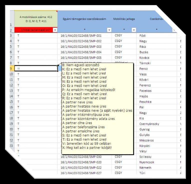Click the surname cell 'Ferencz'
The height and width of the screenshot is (184, 191).
click(156, 85)
